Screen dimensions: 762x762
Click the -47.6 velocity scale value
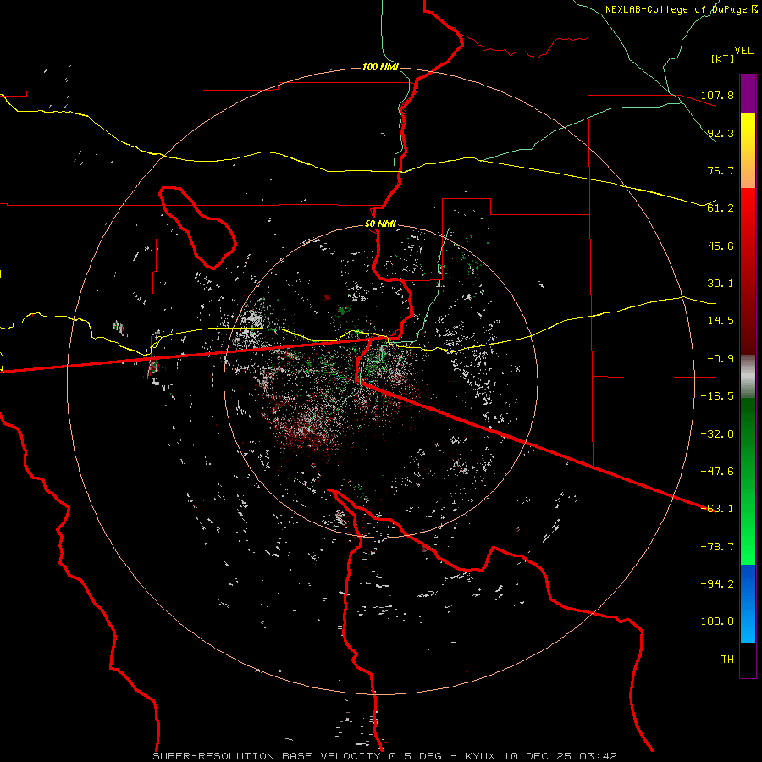717,472
